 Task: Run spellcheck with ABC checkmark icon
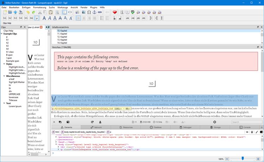[133, 12]
